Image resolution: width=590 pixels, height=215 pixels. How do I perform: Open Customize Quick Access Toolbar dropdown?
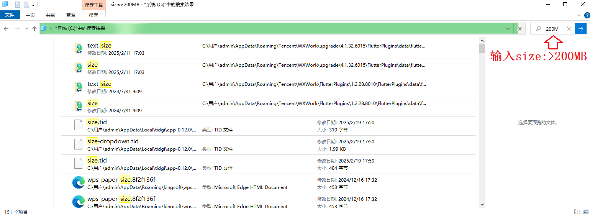point(33,5)
